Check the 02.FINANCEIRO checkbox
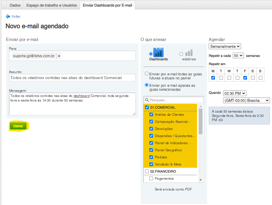 [147, 171]
